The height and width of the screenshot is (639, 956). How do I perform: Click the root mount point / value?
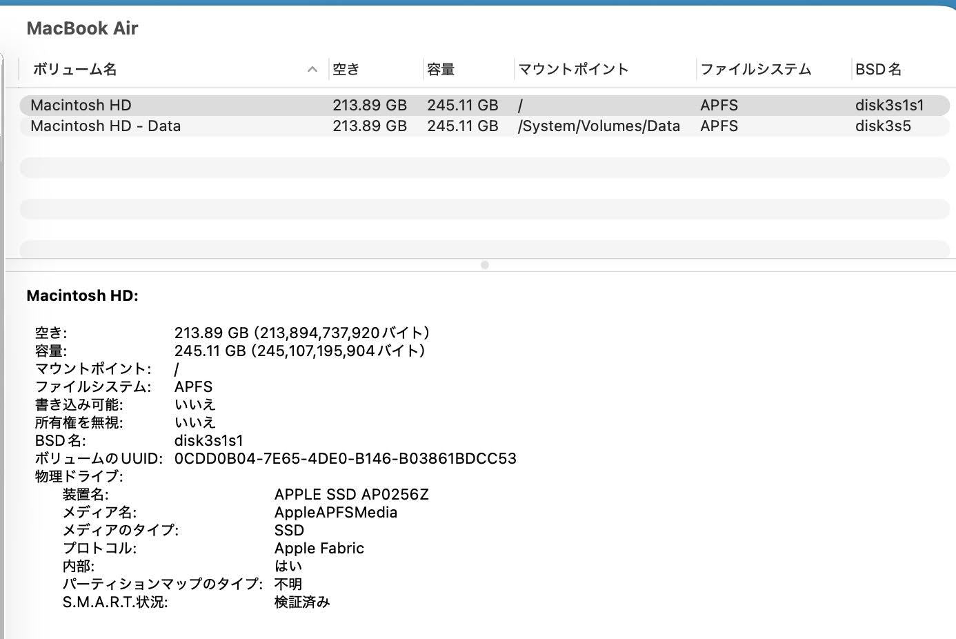[x=519, y=105]
